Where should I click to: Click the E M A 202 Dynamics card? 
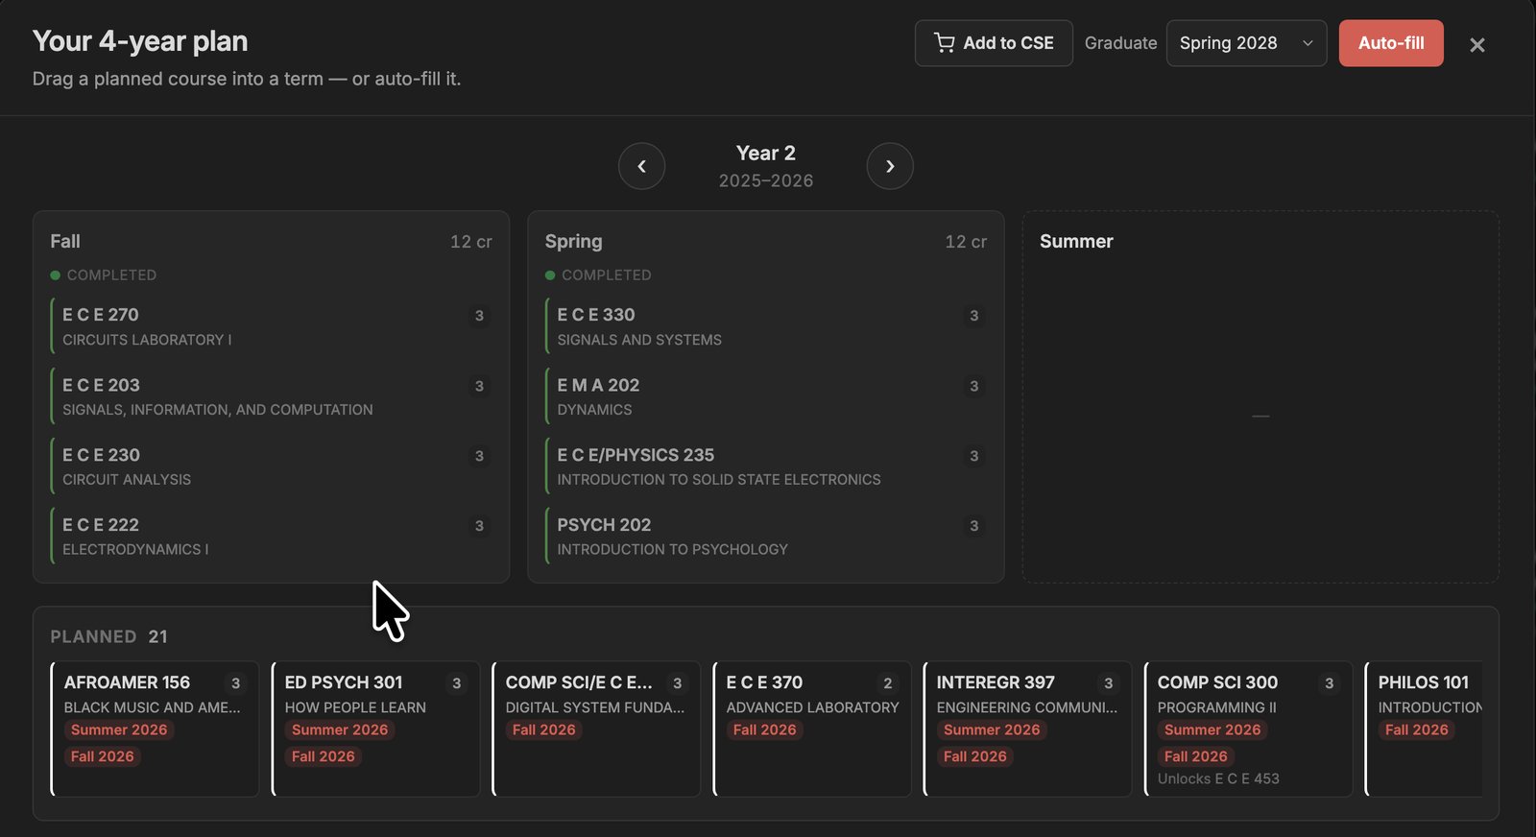pos(766,396)
